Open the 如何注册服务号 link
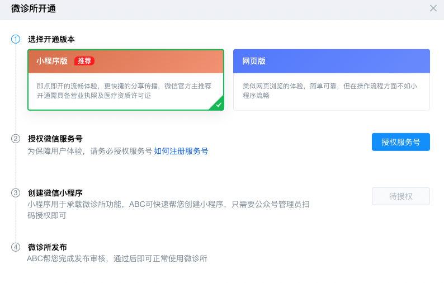Screen dimensions: 444x283 click(181, 151)
